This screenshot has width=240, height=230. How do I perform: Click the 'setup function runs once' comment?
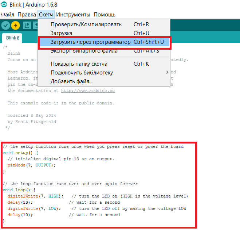93,146
